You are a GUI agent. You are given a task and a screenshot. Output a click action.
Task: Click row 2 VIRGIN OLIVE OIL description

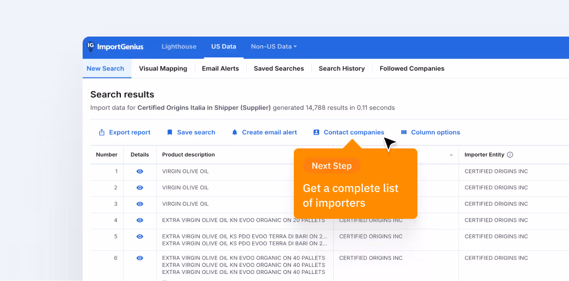pyautogui.click(x=185, y=188)
